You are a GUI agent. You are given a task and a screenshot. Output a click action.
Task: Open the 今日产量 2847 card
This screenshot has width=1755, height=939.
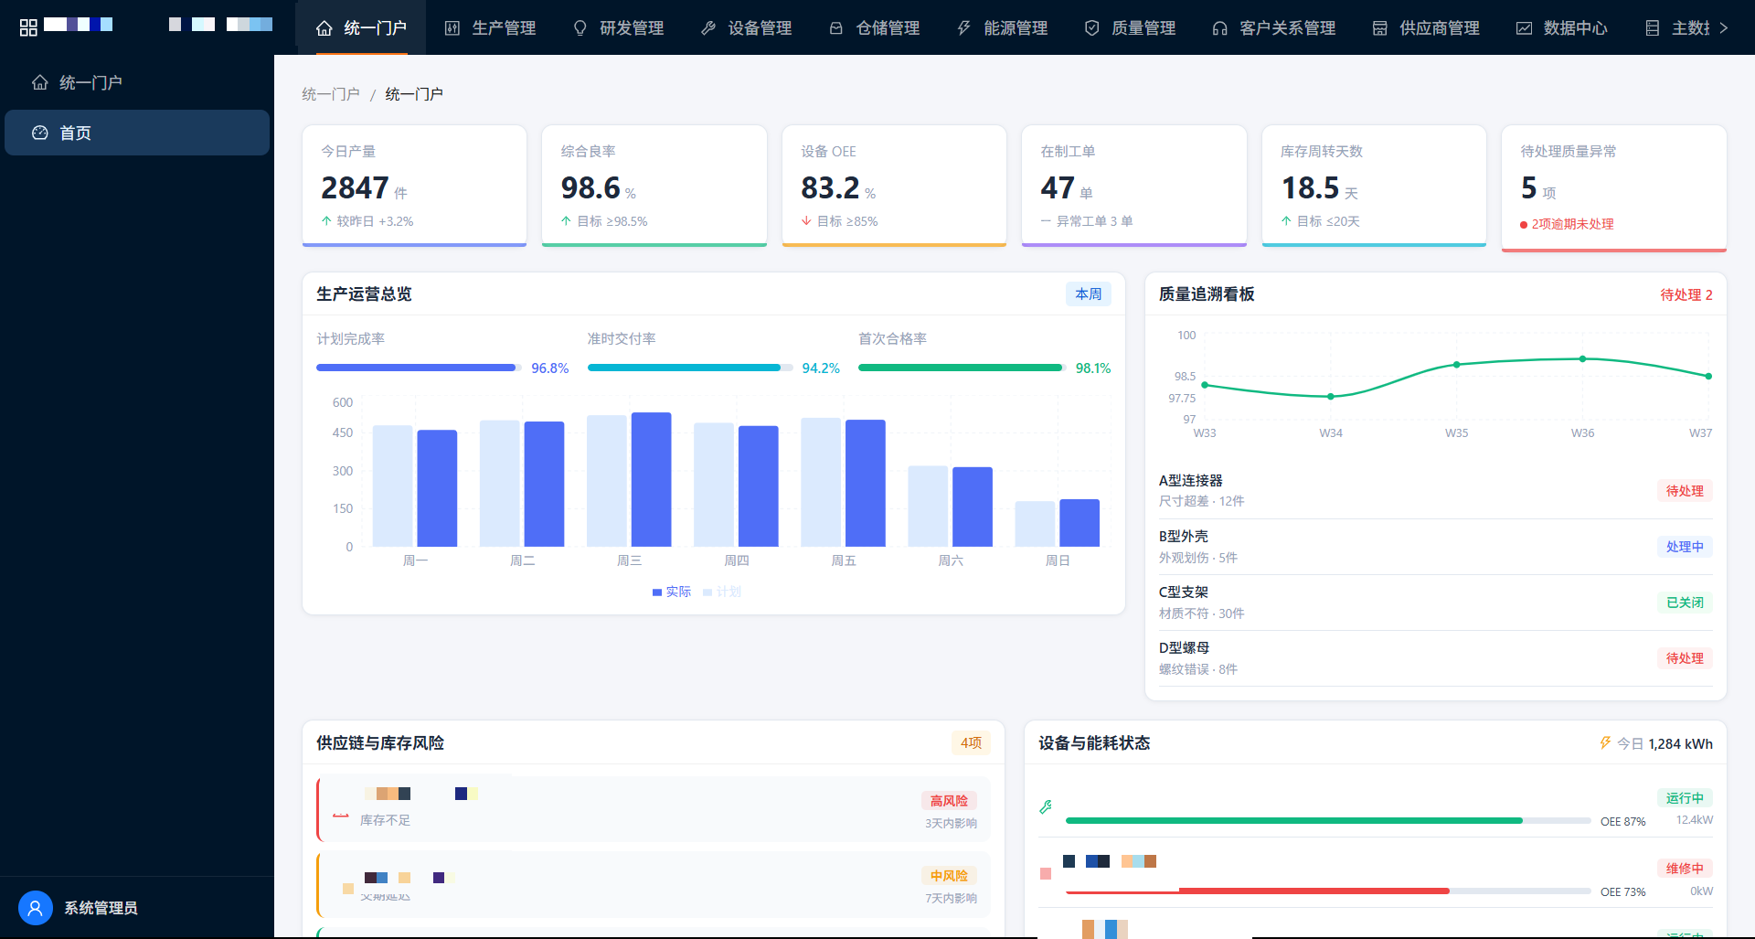(x=414, y=186)
